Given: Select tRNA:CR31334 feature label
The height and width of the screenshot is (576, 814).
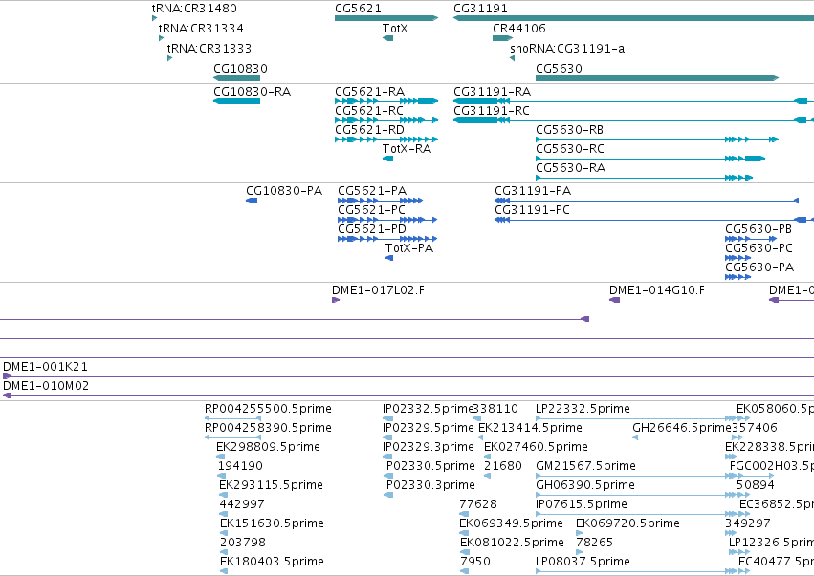Looking at the screenshot, I should [x=201, y=28].
